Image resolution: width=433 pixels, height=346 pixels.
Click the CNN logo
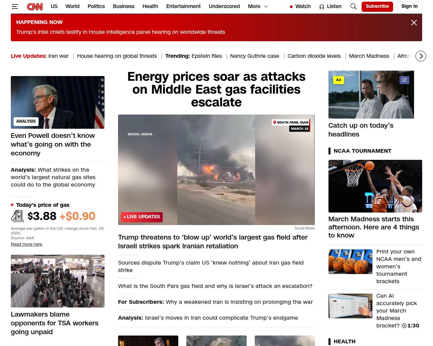pyautogui.click(x=35, y=6)
